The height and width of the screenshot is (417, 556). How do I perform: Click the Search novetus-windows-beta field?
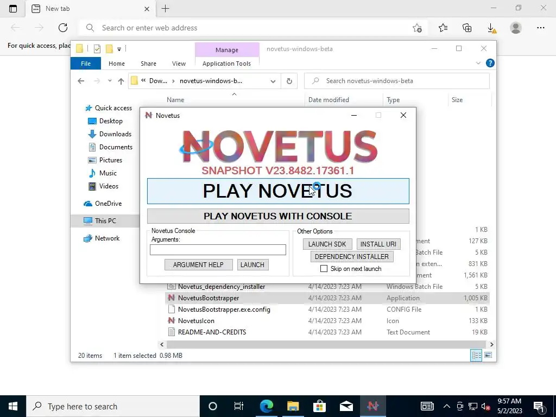(x=397, y=81)
